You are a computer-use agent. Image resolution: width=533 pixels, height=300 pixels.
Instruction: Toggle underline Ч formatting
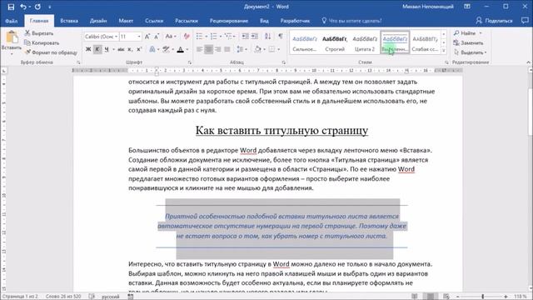pyautogui.click(x=107, y=49)
